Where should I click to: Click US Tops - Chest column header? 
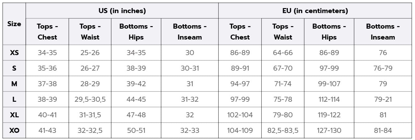(x=47, y=32)
